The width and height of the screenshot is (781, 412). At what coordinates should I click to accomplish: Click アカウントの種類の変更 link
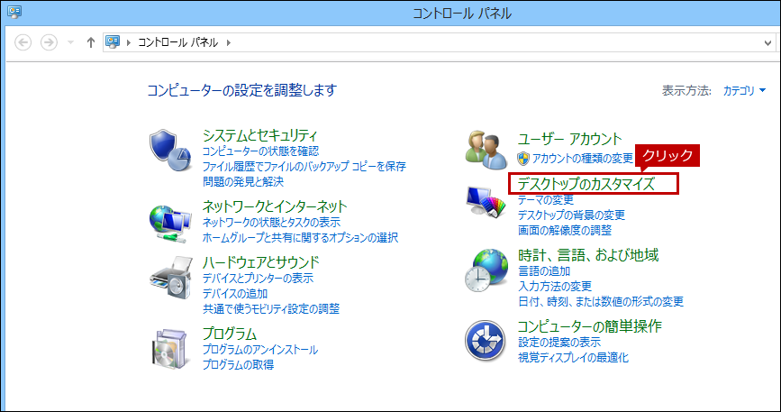click(x=582, y=159)
